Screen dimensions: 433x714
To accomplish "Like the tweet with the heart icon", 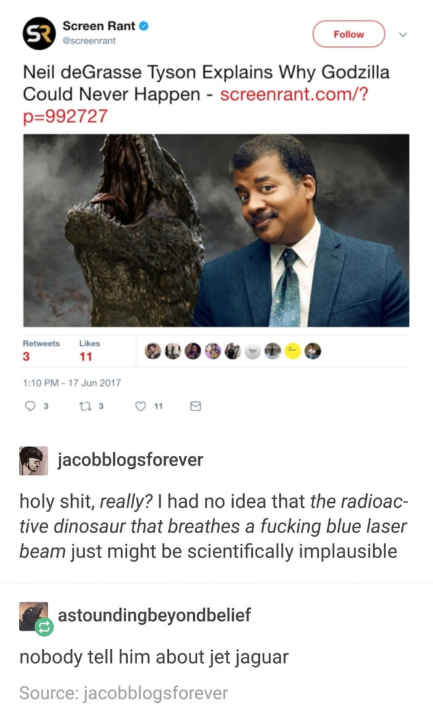I will pos(141,406).
